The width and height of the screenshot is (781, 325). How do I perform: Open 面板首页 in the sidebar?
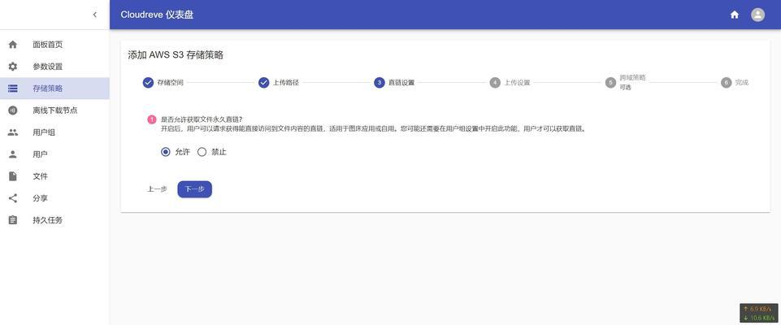coord(54,45)
